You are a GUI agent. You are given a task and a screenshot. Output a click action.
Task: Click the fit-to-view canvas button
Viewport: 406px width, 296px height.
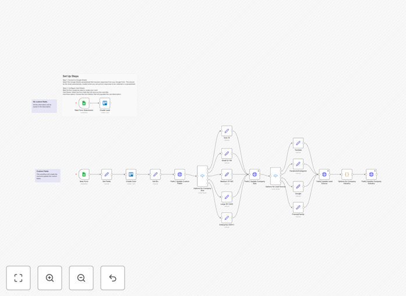pos(19,278)
